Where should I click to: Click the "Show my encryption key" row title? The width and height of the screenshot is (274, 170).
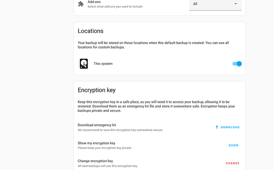click(x=96, y=143)
